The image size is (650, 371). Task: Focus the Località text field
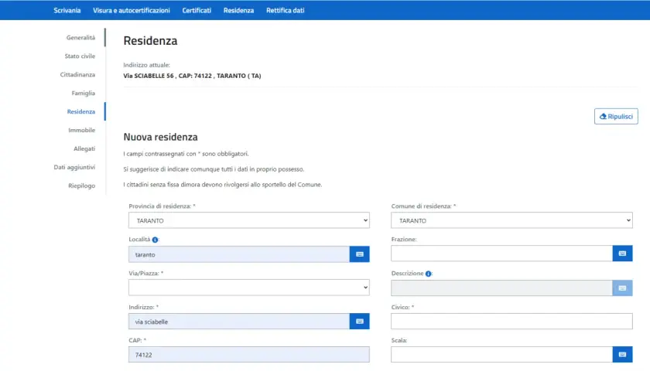(239, 254)
